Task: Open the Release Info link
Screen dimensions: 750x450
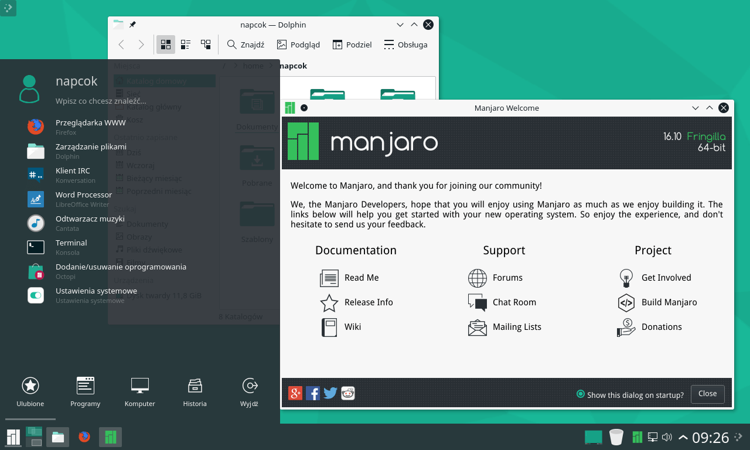Action: pyautogui.click(x=357, y=302)
